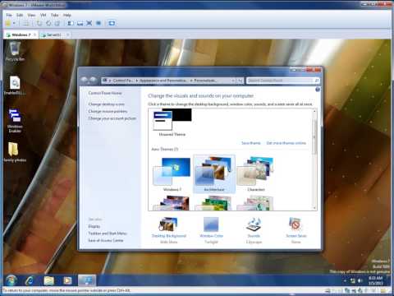Screen dimensions: 394x296
Task: Click the revert snapshot toolbar icon
Action: [x=48, y=23]
